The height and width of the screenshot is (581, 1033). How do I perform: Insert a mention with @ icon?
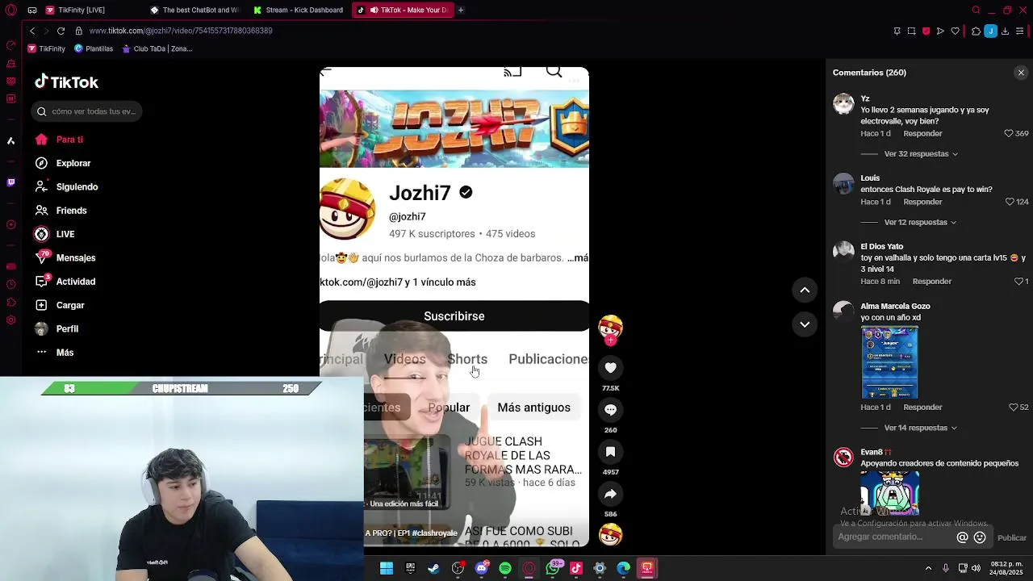[962, 537]
